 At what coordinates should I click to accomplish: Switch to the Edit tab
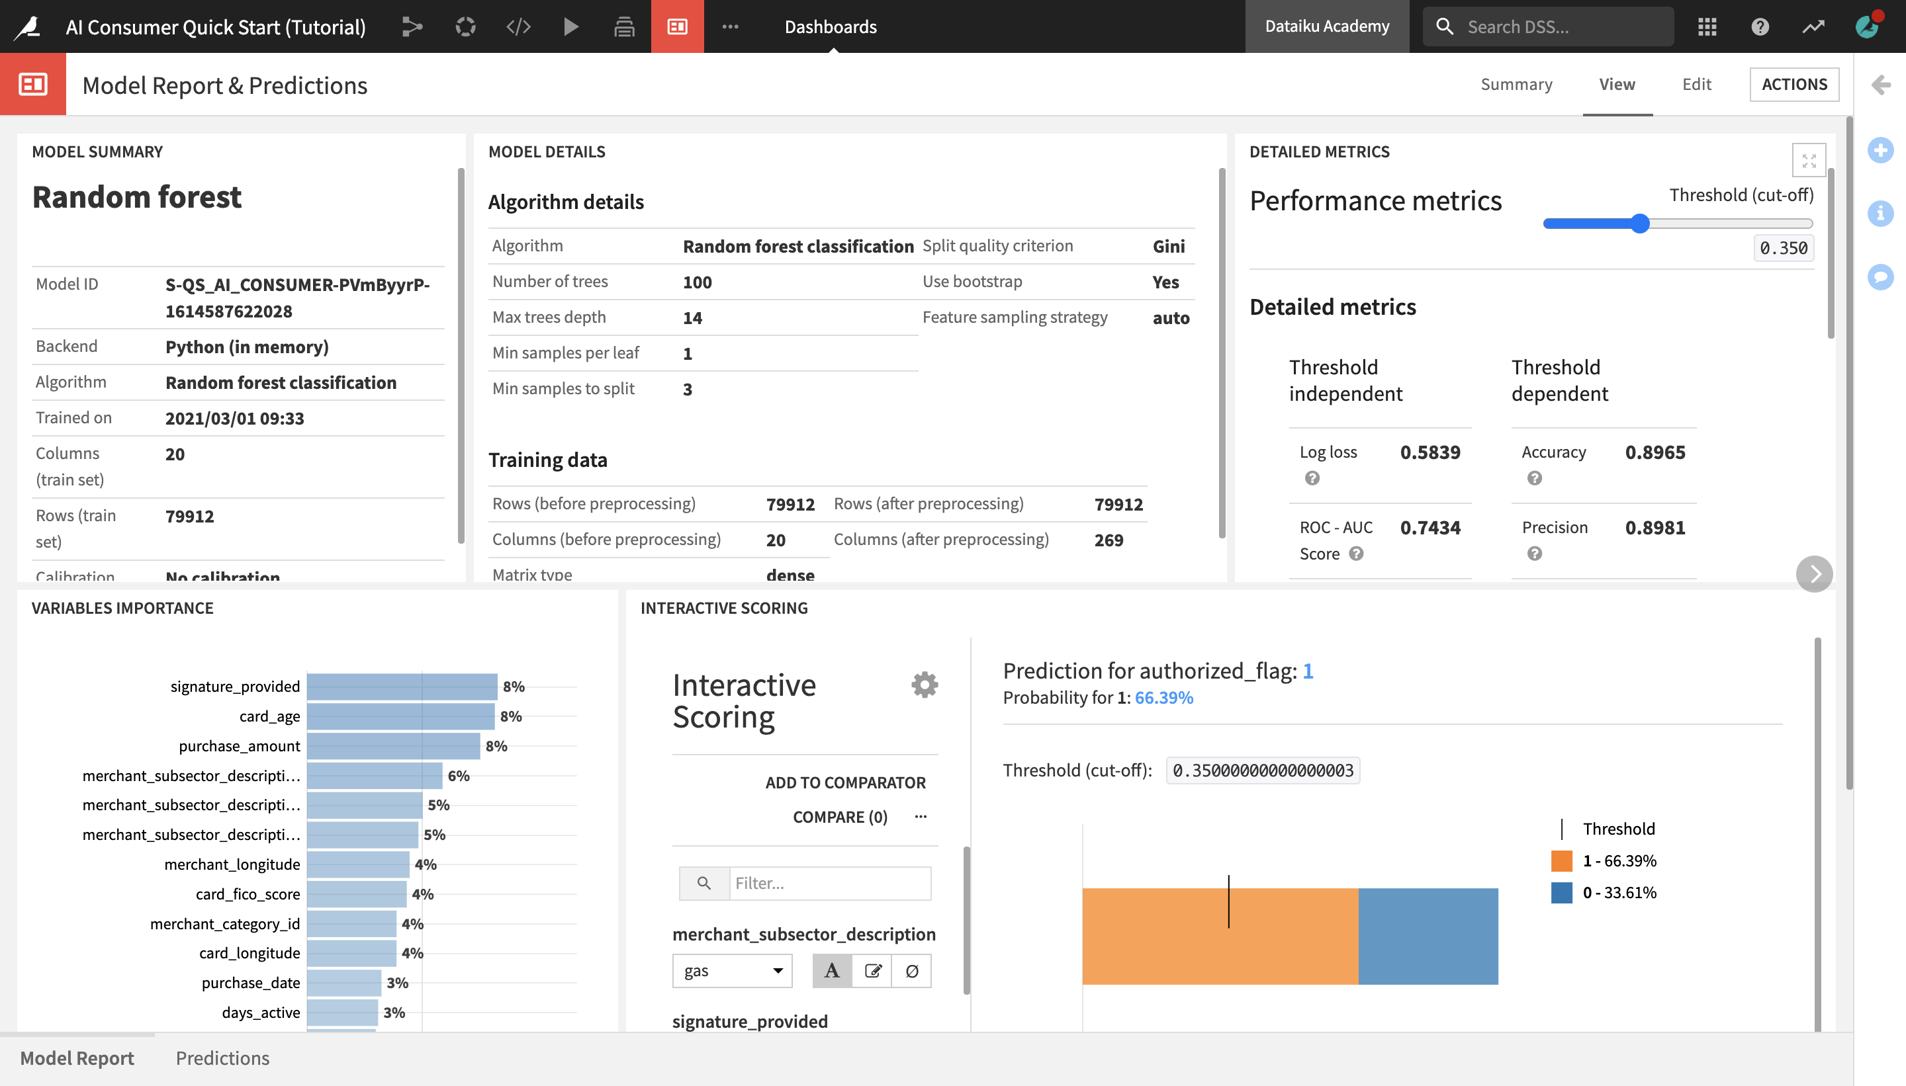(1696, 84)
